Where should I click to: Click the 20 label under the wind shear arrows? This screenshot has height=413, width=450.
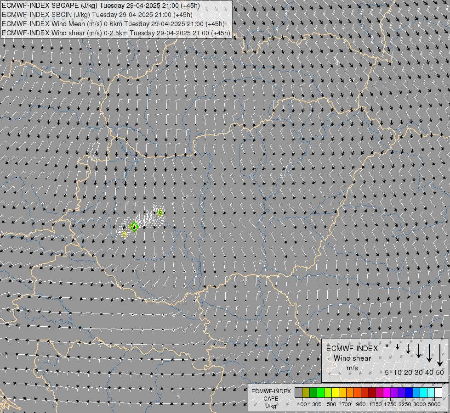pyautogui.click(x=408, y=372)
